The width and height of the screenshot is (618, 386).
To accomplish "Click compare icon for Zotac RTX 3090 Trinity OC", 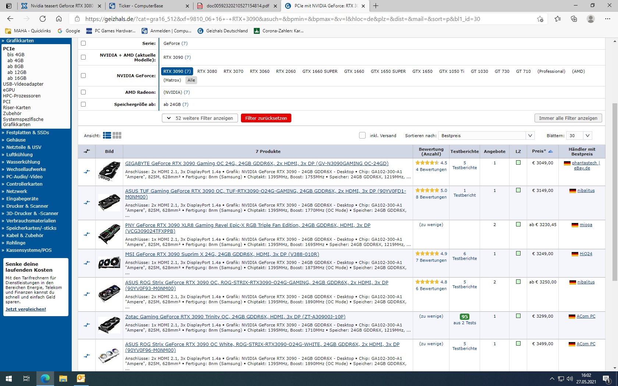I will 87,325.
